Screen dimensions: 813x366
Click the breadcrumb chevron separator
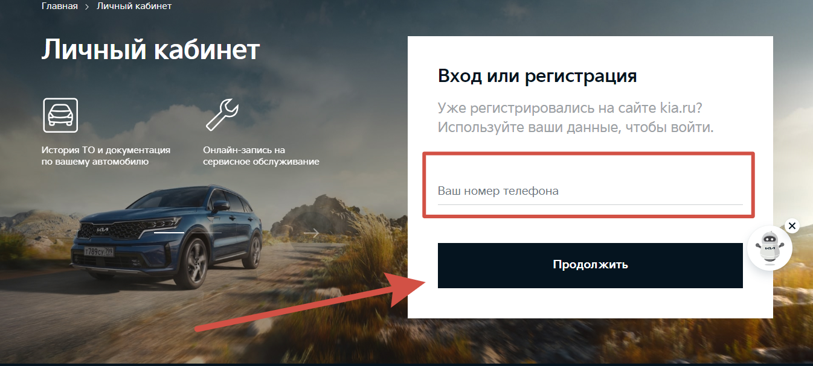click(87, 7)
